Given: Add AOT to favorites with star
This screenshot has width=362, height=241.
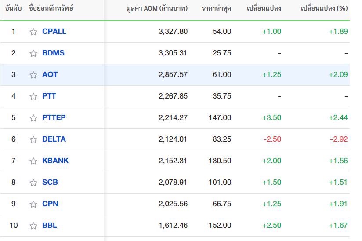Looking at the screenshot, I should [33, 75].
